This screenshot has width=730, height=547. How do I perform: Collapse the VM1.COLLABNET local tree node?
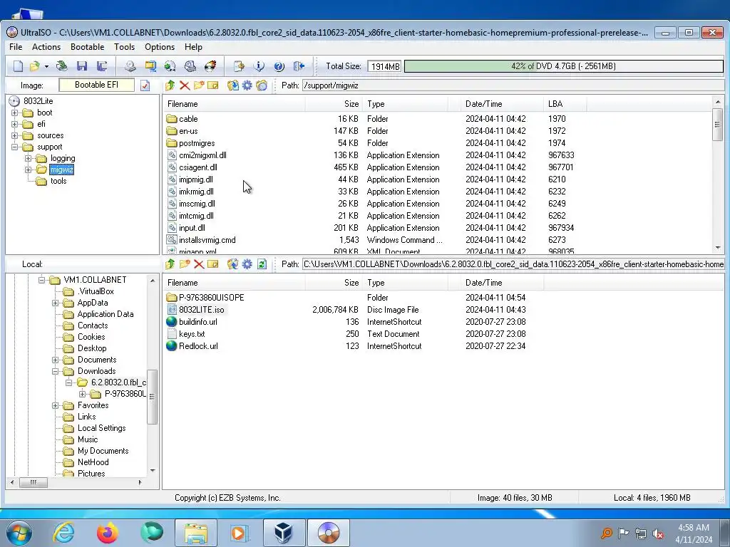click(x=42, y=280)
